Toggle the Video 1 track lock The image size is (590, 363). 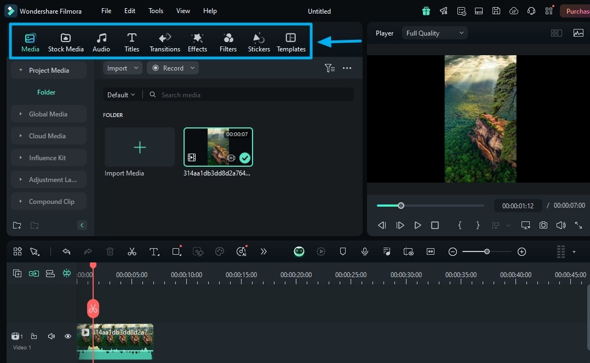click(34, 336)
